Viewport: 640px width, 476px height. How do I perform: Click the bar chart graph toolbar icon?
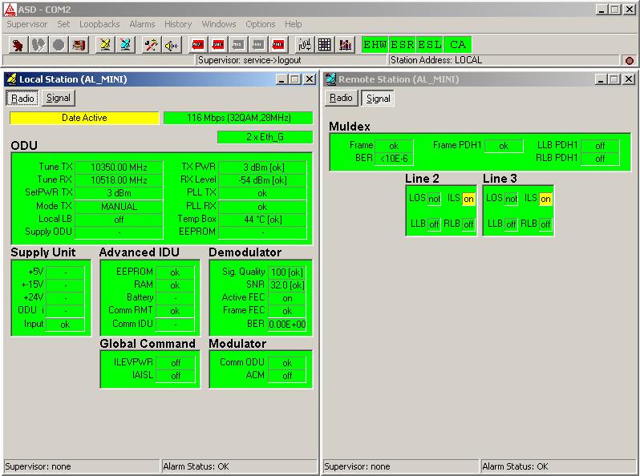pos(345,44)
